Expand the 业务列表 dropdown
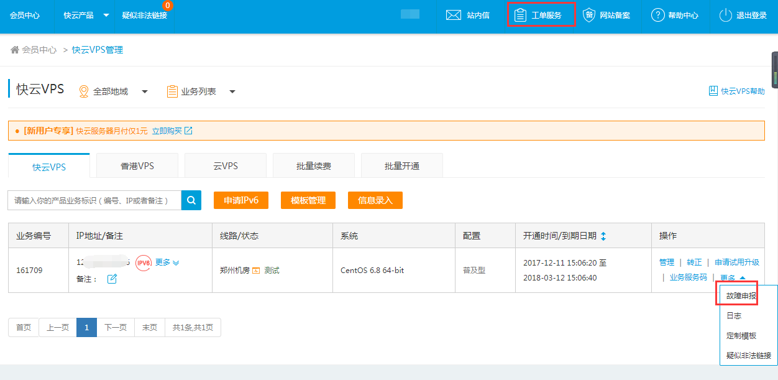The height and width of the screenshot is (380, 778). (x=232, y=91)
